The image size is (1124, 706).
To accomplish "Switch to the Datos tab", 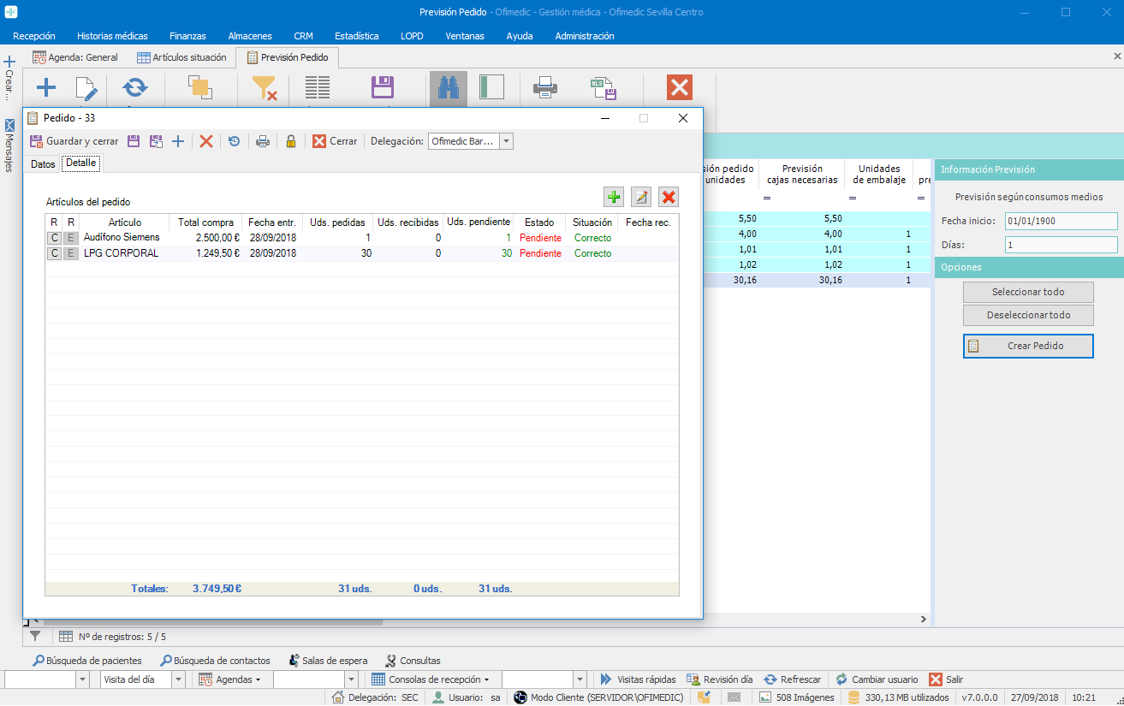I will pos(42,163).
